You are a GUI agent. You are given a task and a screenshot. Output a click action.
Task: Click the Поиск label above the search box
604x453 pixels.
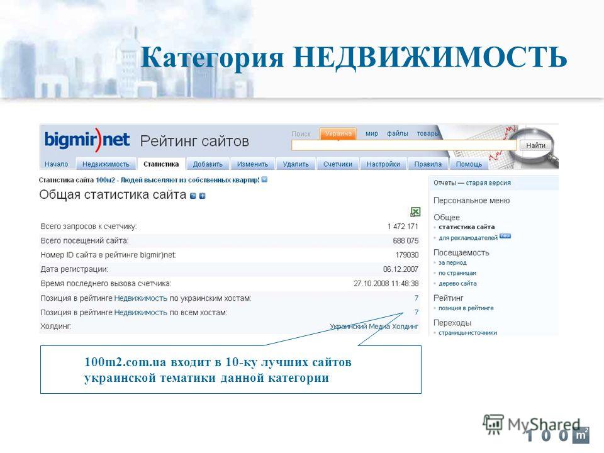click(x=301, y=134)
